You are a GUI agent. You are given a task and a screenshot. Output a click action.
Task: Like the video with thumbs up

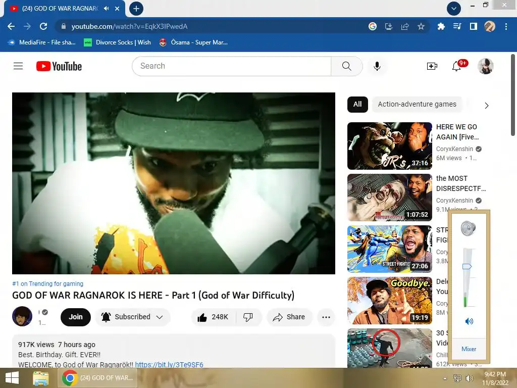[x=213, y=317]
